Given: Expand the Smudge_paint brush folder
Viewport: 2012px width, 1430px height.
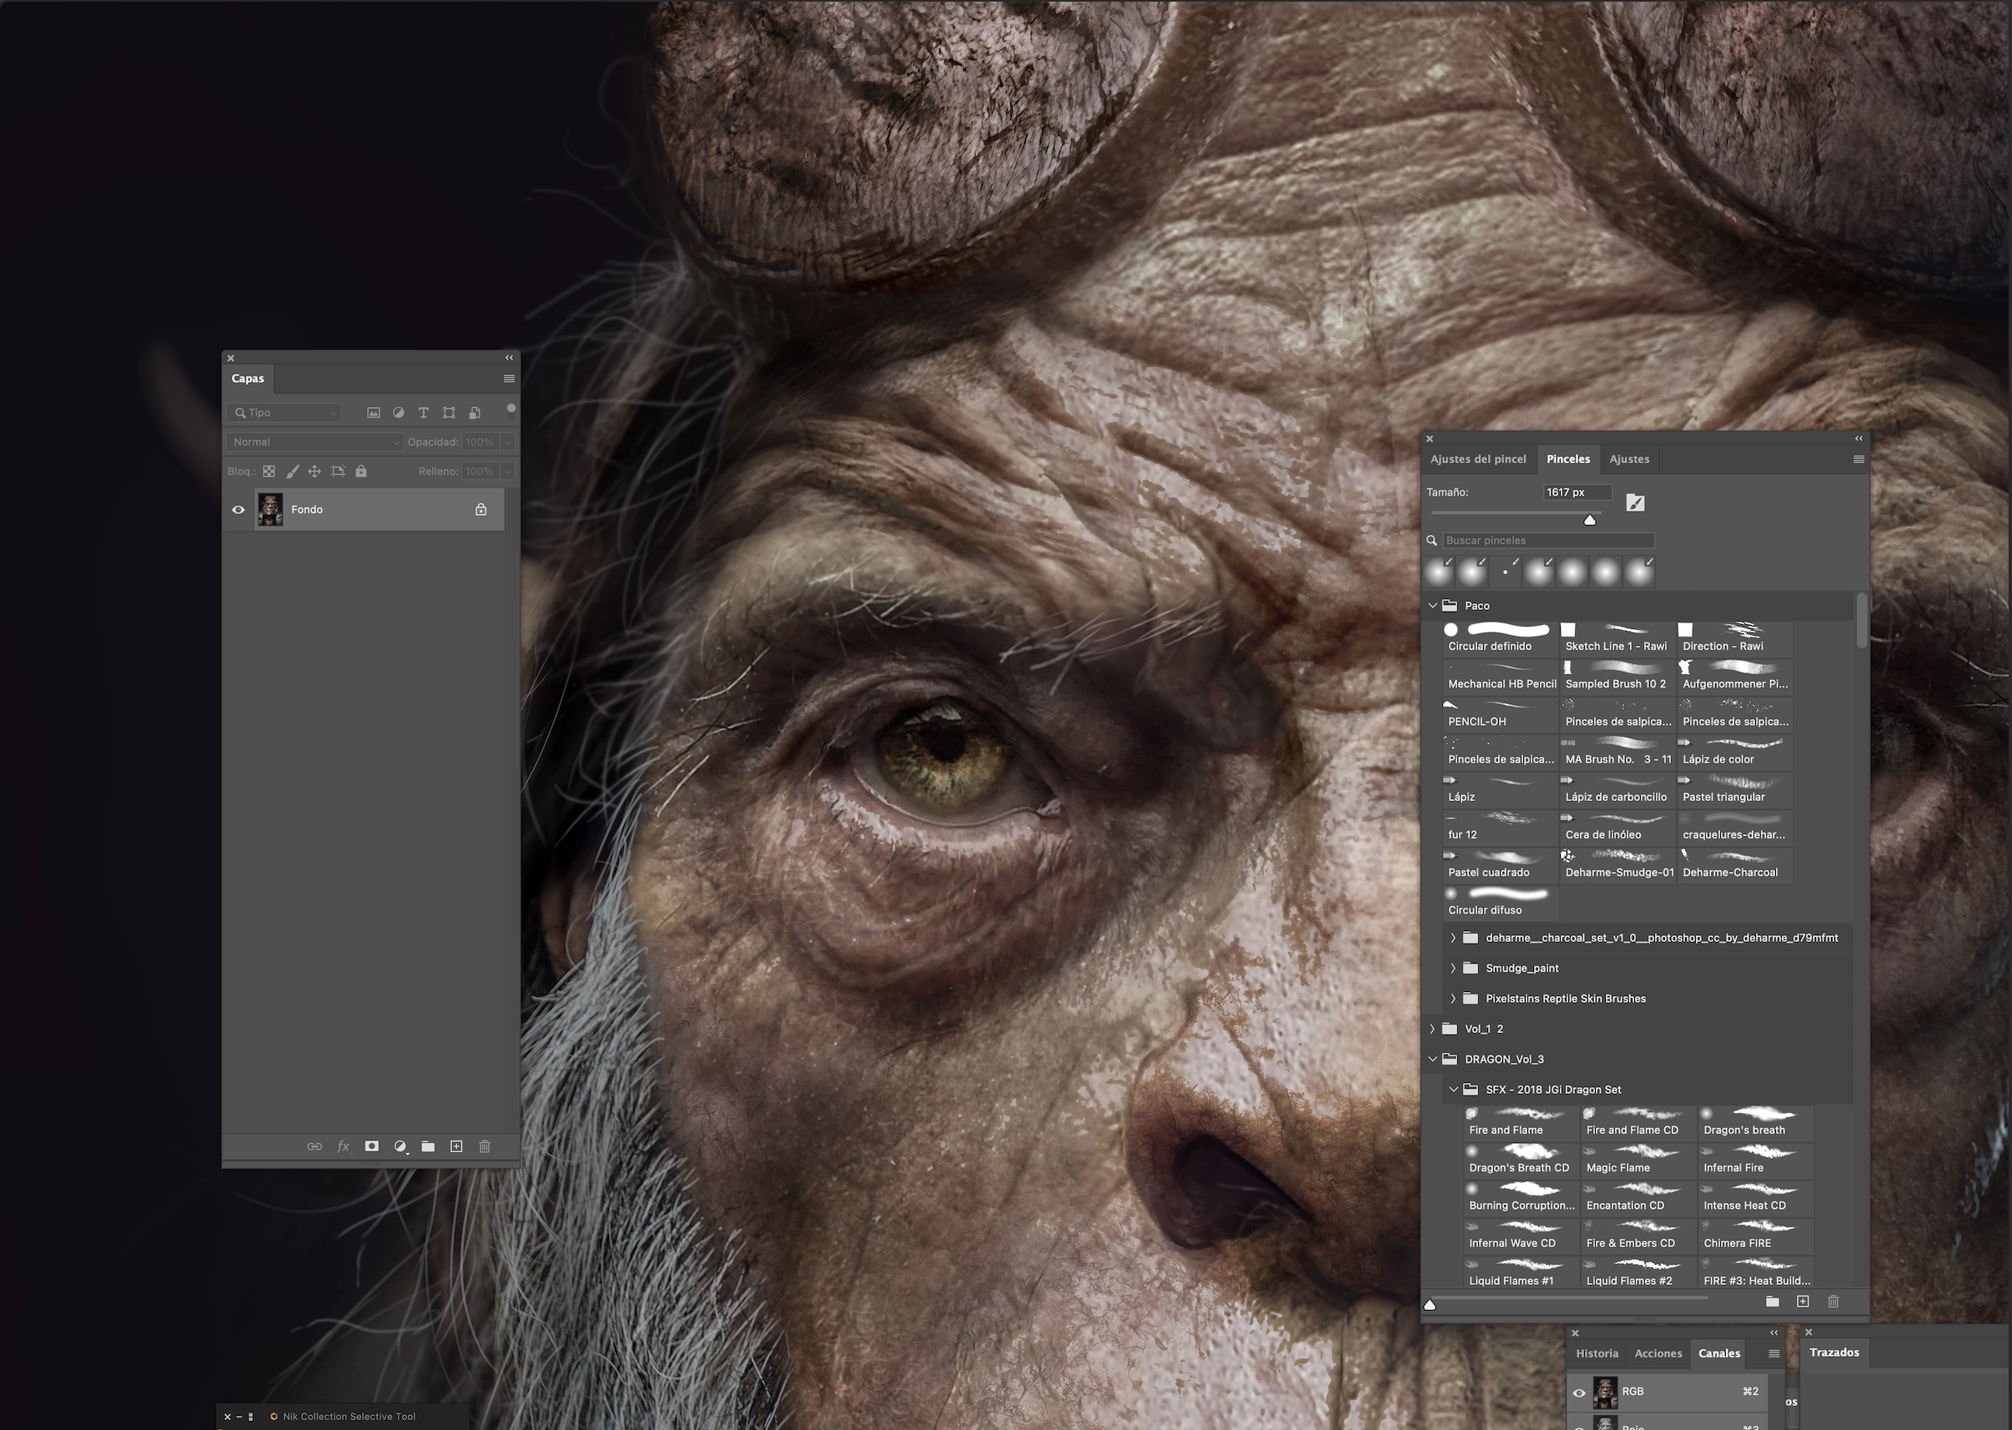Looking at the screenshot, I should click(x=1453, y=968).
